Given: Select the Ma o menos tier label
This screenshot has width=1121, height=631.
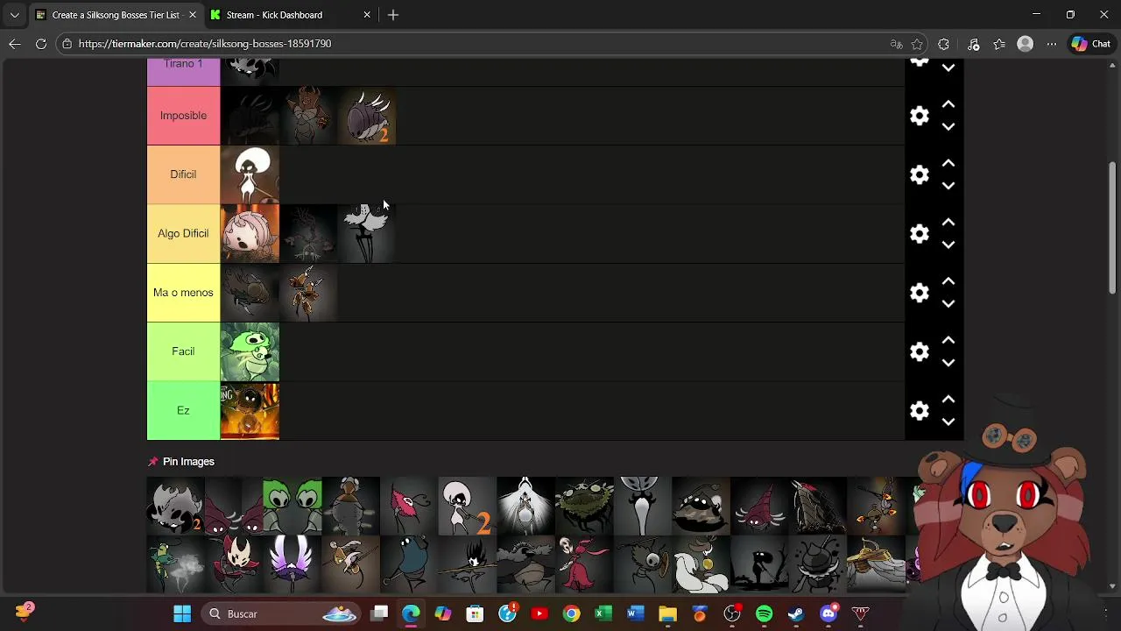Looking at the screenshot, I should [x=183, y=293].
